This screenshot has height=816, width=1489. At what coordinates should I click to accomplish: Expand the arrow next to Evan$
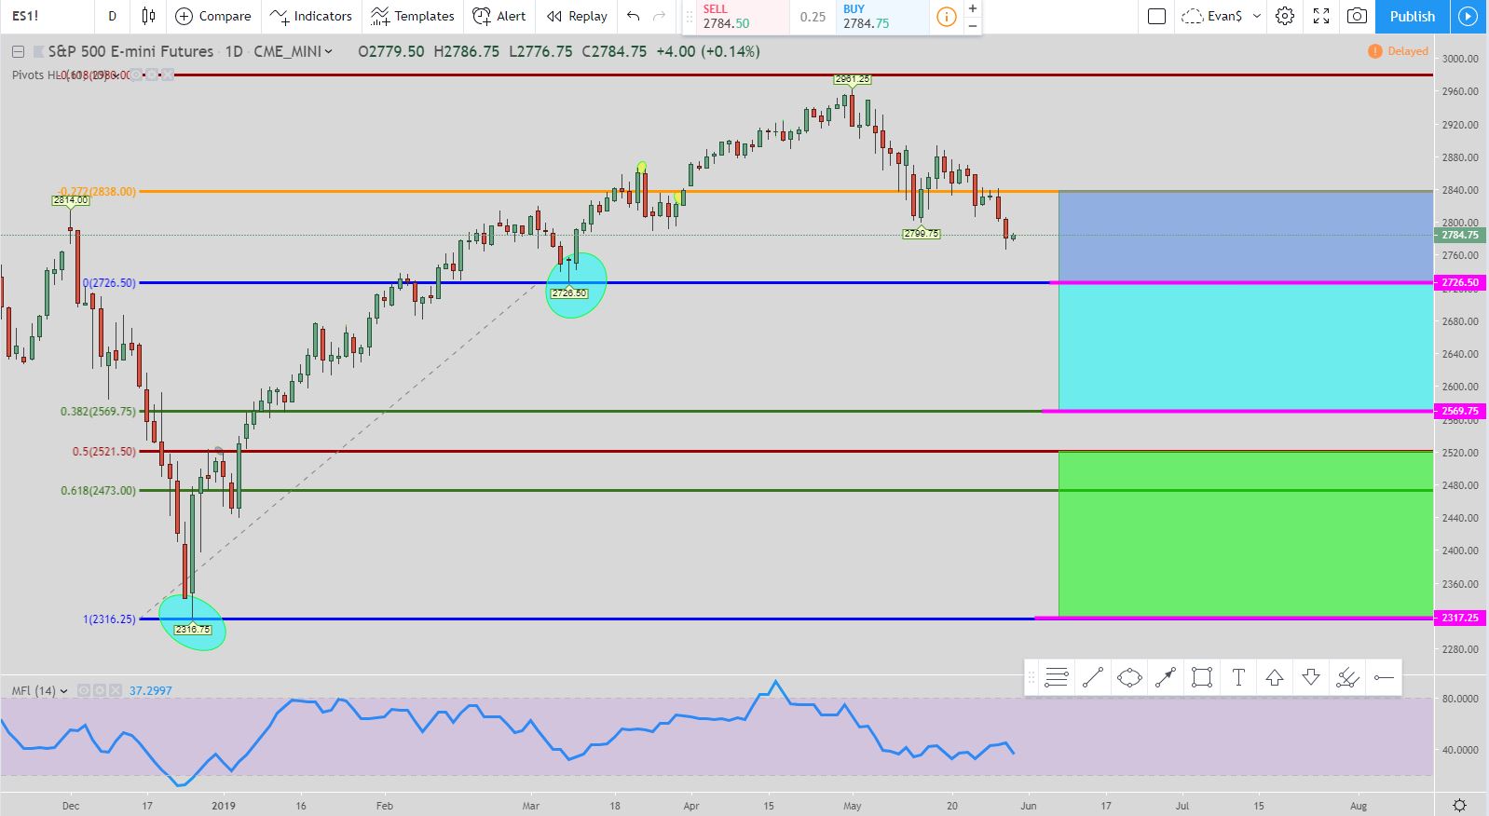1256,16
